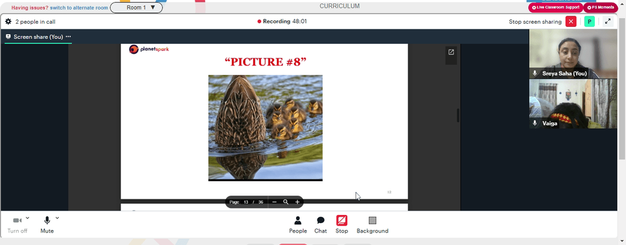The height and width of the screenshot is (245, 626).
Task: Stop screen sharing from bottom bar
Action: (x=342, y=224)
